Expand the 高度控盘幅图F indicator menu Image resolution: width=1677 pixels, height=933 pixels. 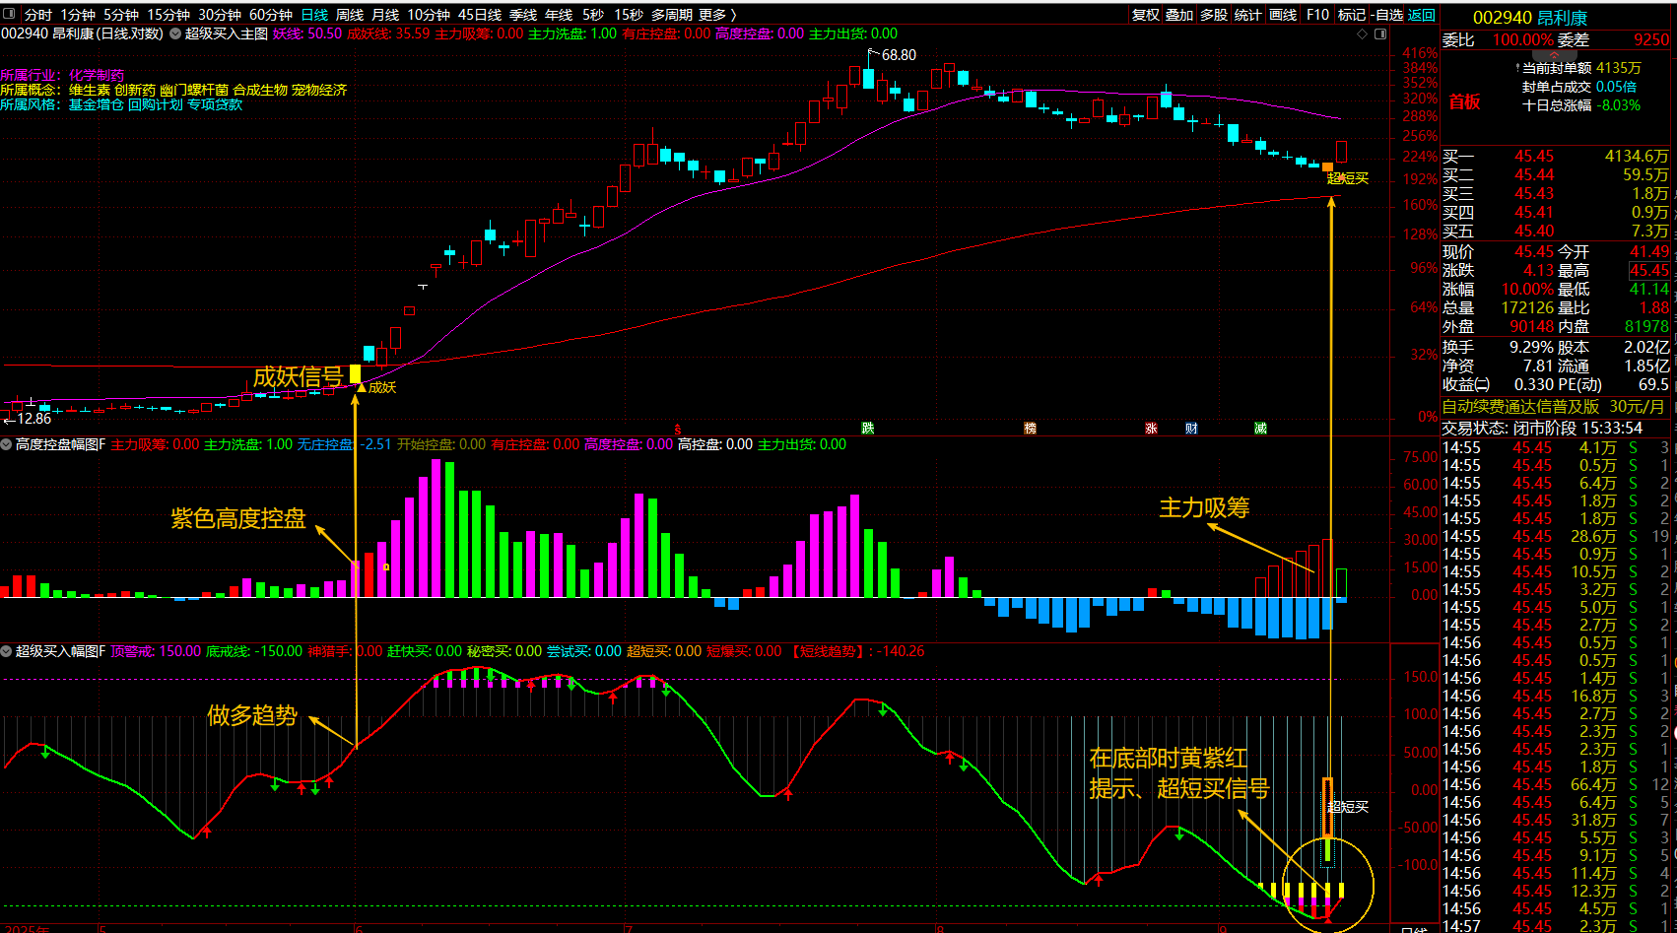[7, 444]
